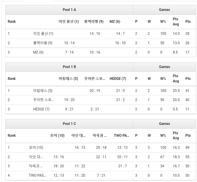Viewport: 197px width, 182px height.
Task: Click the TWO PA... column header in Pool 1 C
Action: point(121,135)
